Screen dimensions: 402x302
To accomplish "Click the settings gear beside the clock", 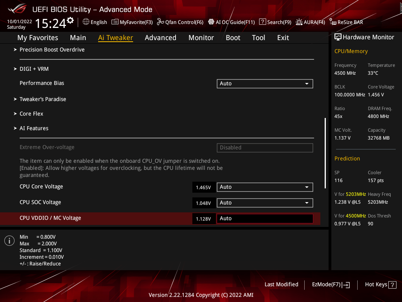I will pyautogui.click(x=70, y=20).
